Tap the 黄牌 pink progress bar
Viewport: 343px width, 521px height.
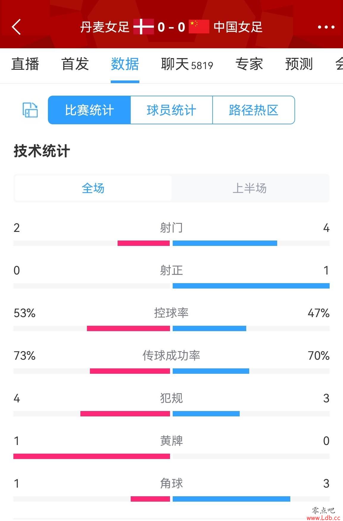coord(92,456)
